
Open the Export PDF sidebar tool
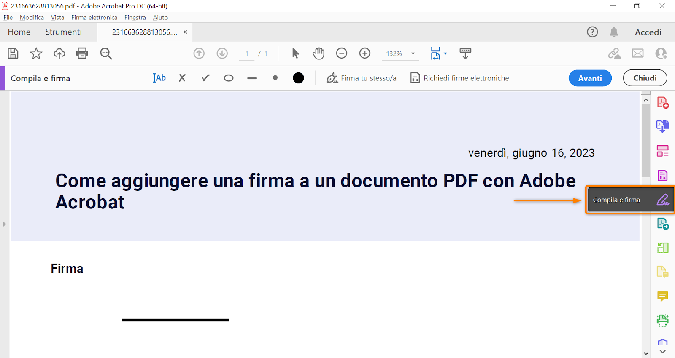coord(663,126)
